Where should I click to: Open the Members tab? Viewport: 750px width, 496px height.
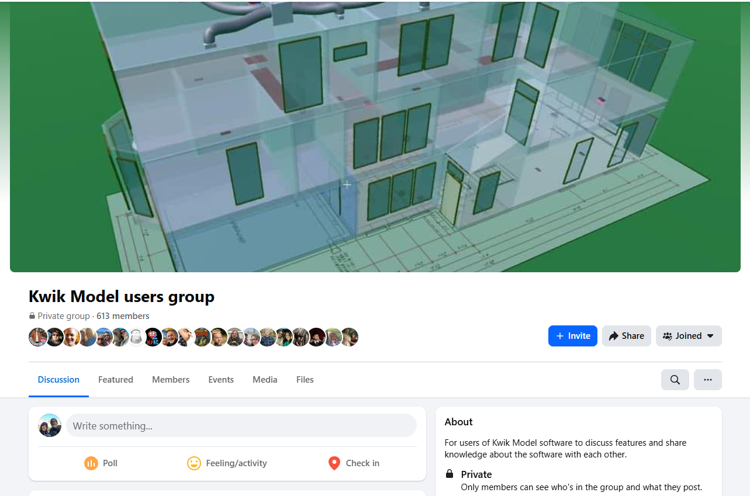tap(171, 380)
